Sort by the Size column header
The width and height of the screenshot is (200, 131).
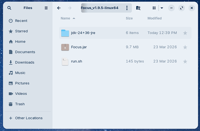(x=129, y=18)
